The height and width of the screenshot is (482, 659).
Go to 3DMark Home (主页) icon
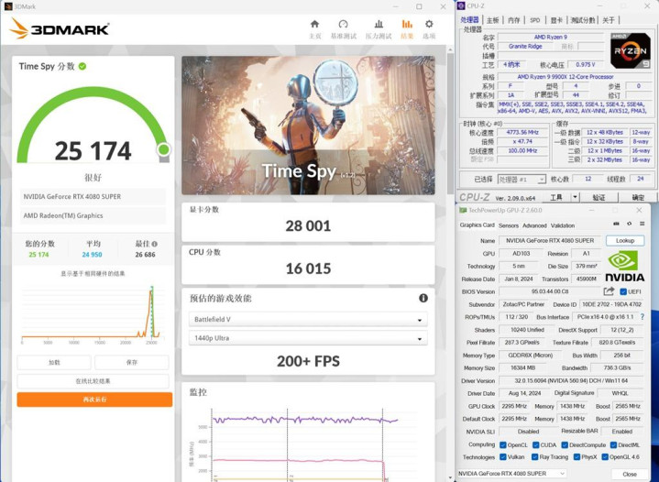[314, 24]
